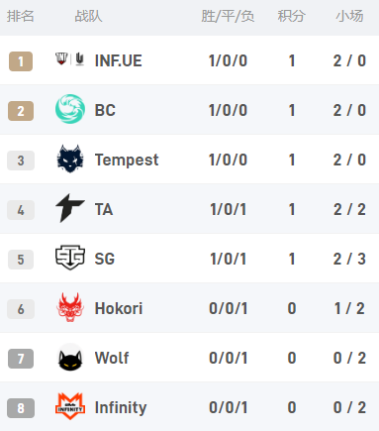
Task: Open the Hokori red dragon logo
Action: point(70,307)
